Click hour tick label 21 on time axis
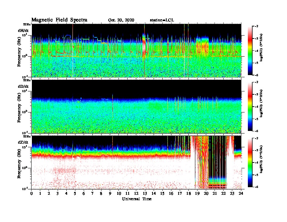 [x=215, y=194]
